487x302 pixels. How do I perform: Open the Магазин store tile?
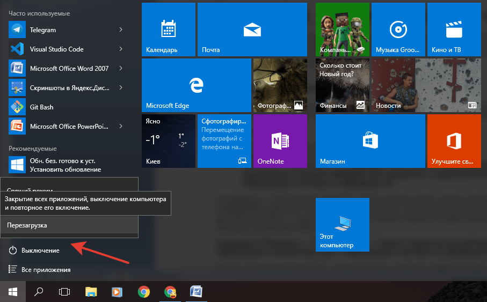click(370, 141)
